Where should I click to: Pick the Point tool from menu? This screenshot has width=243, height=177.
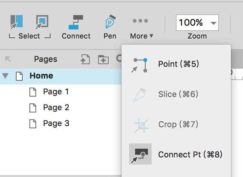pyautogui.click(x=178, y=64)
